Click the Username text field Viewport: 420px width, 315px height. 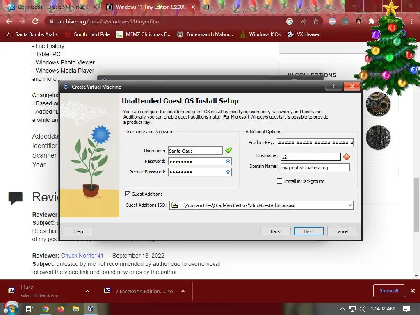click(x=195, y=151)
